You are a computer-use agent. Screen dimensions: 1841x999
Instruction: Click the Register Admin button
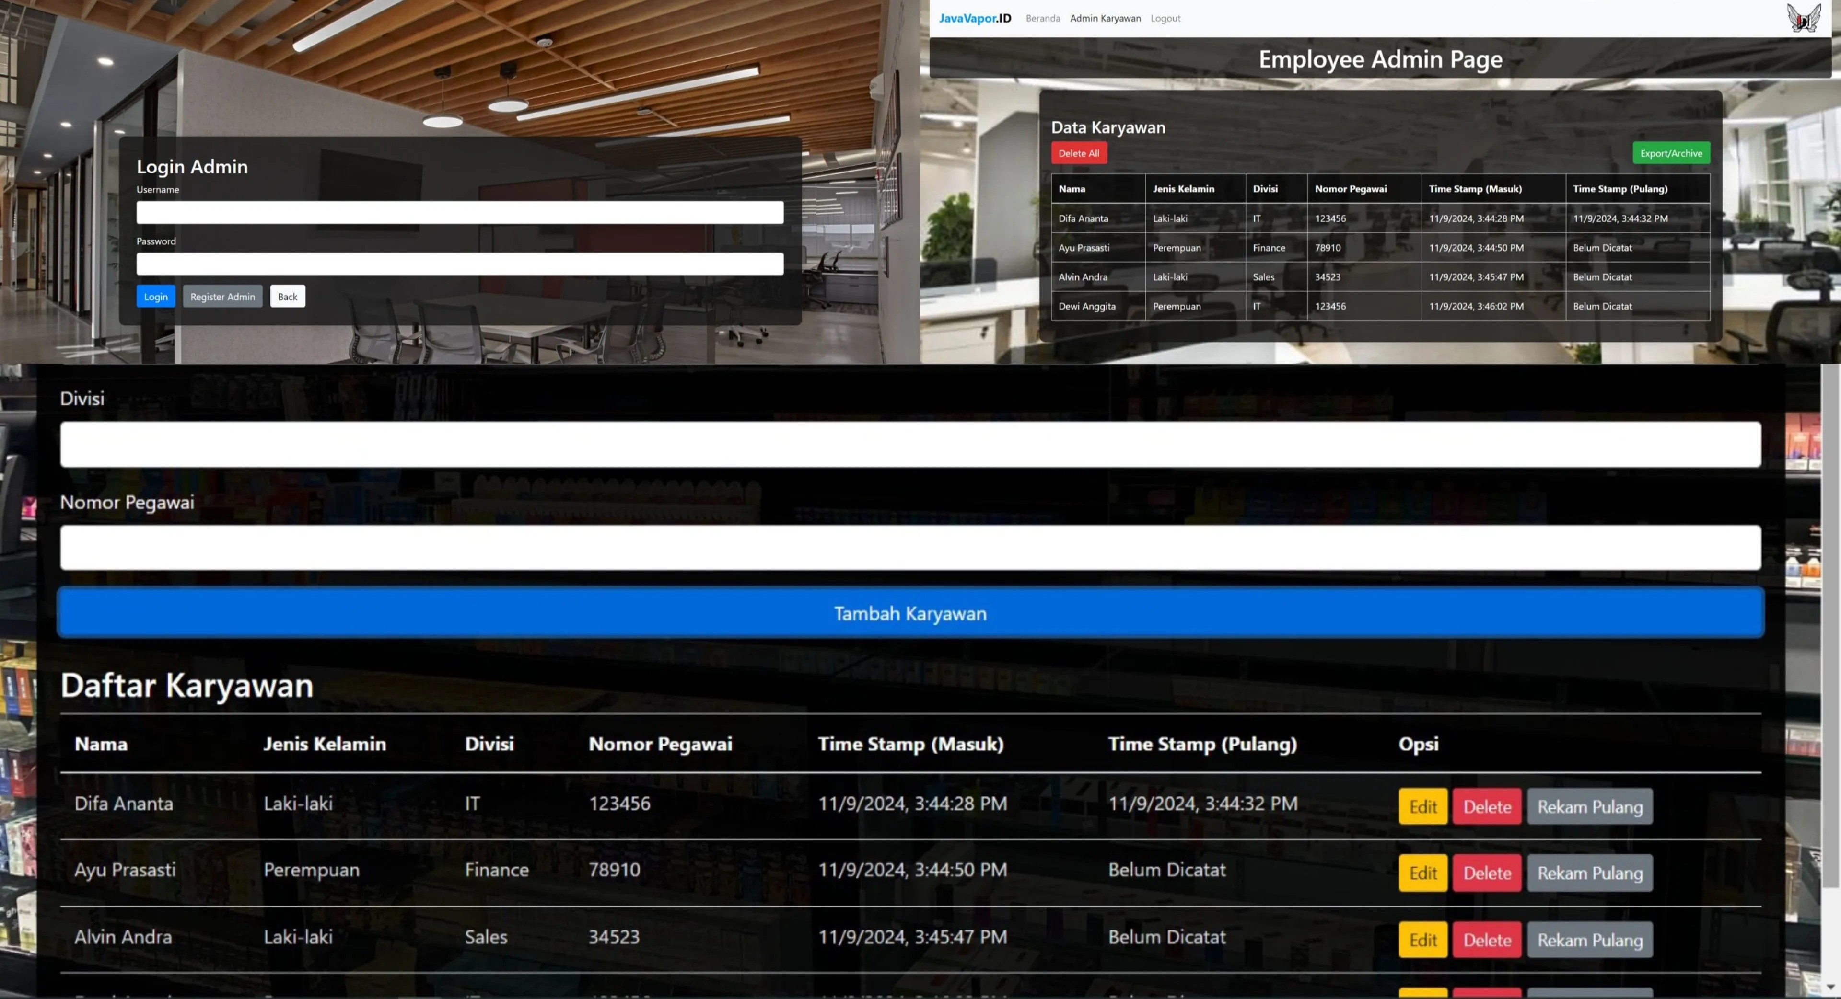tap(222, 296)
